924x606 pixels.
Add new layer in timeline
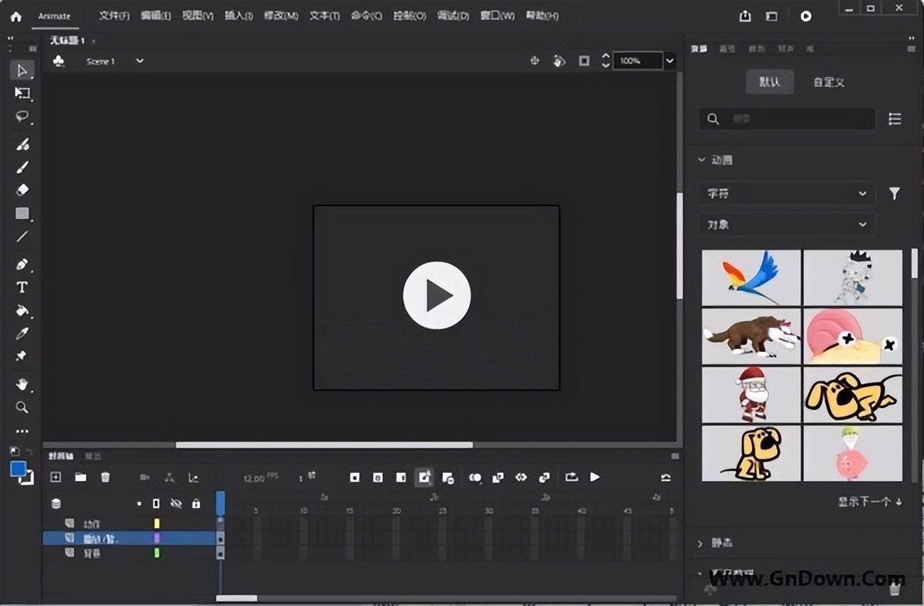click(x=56, y=477)
